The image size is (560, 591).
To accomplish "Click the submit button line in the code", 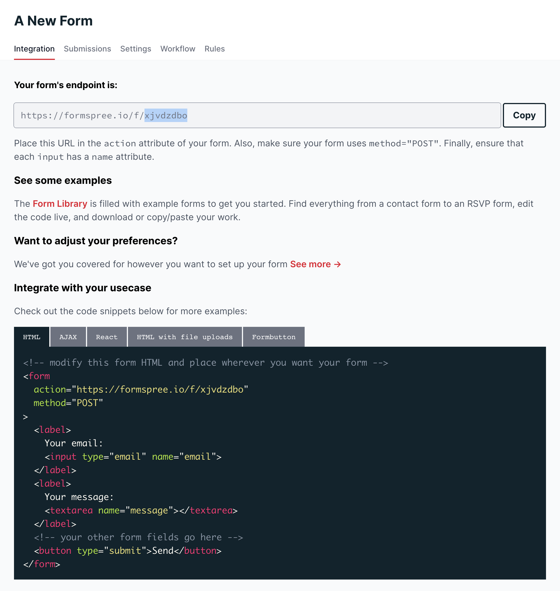I will pyautogui.click(x=127, y=551).
